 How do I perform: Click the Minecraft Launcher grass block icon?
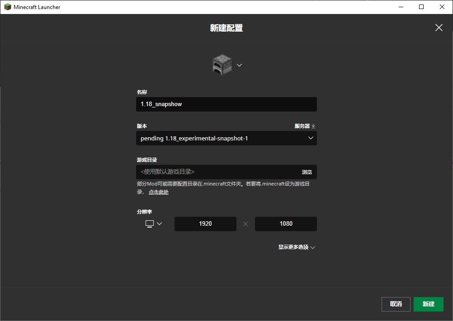pyautogui.click(x=8, y=7)
